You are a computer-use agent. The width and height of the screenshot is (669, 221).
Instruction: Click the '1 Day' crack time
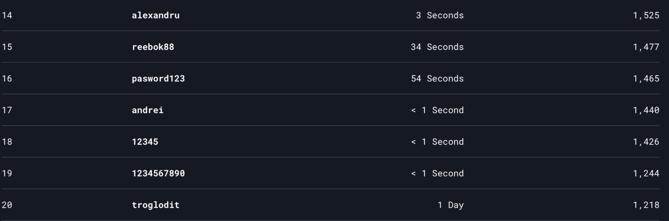(x=451, y=205)
